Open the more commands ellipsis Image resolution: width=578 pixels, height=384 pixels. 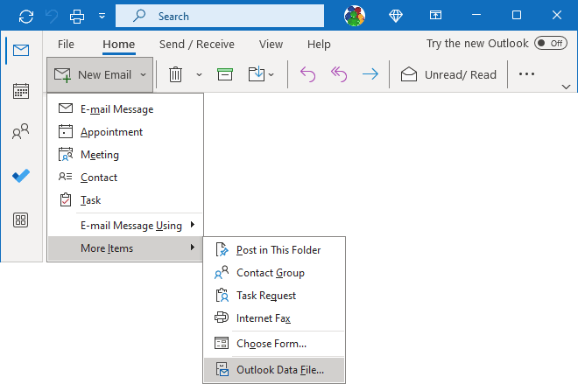526,74
